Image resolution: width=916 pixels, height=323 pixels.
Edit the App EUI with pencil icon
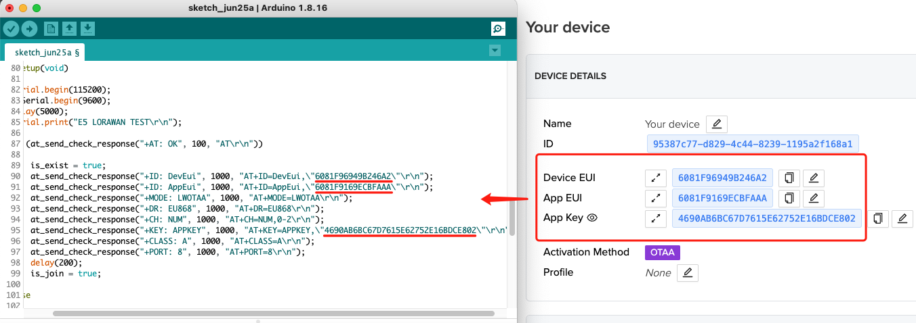click(x=814, y=198)
